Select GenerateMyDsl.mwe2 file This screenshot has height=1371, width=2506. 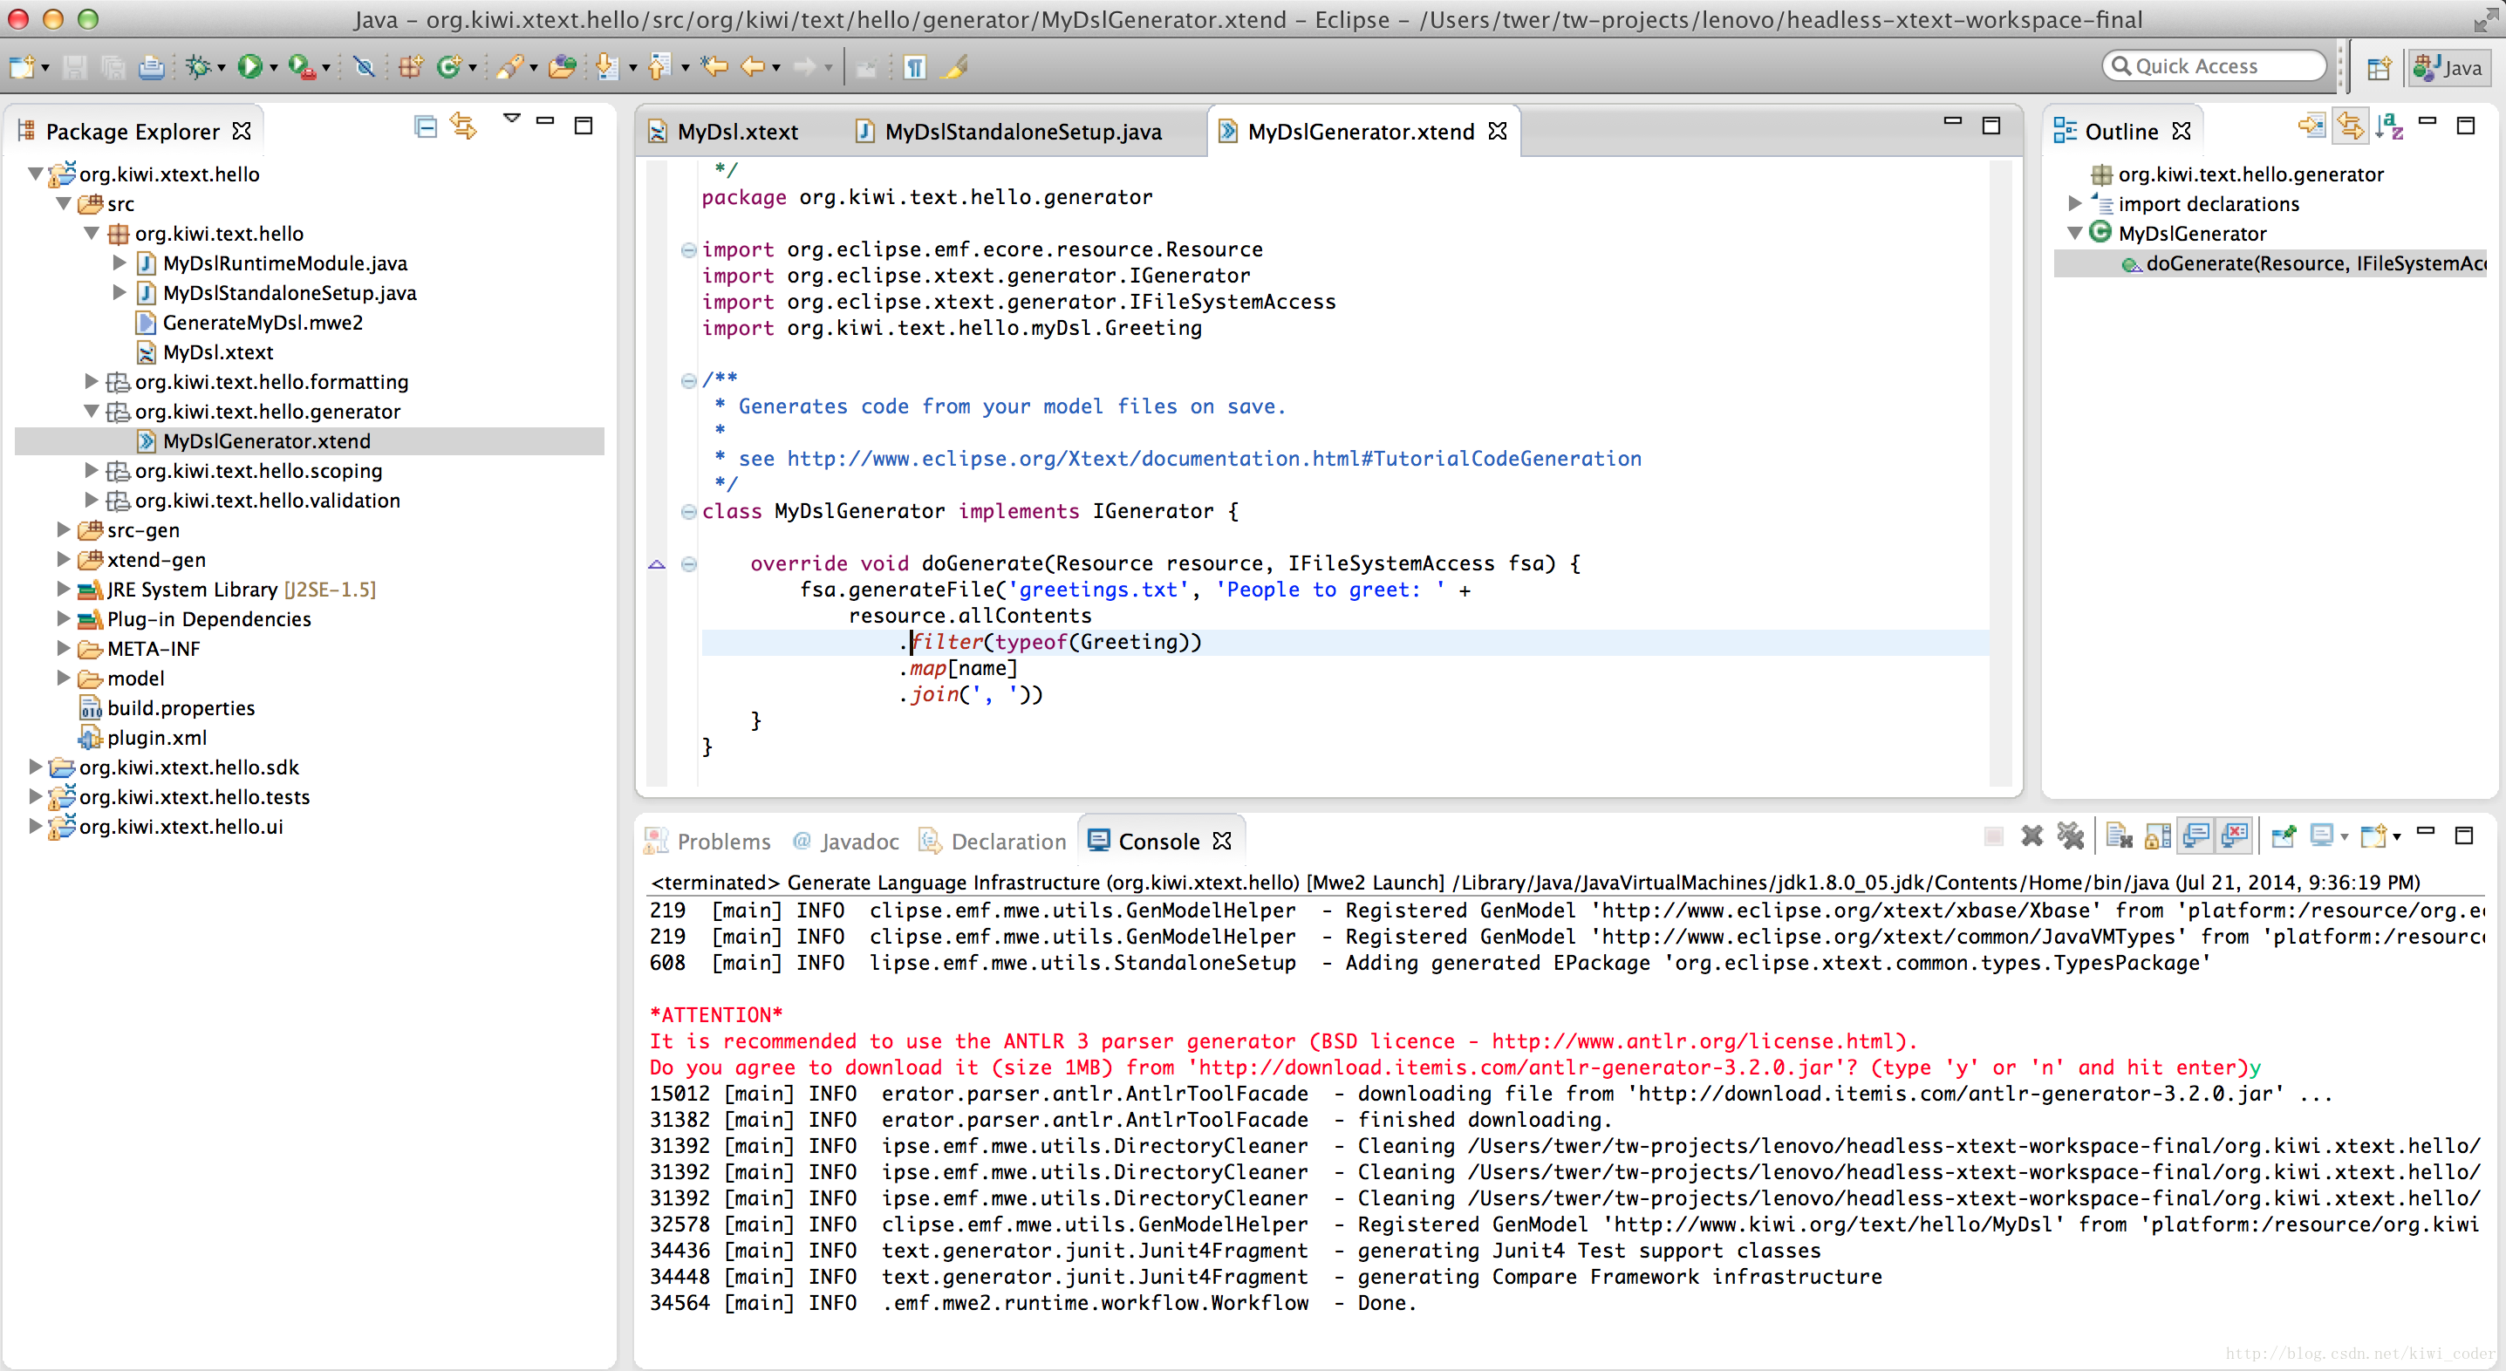click(263, 322)
